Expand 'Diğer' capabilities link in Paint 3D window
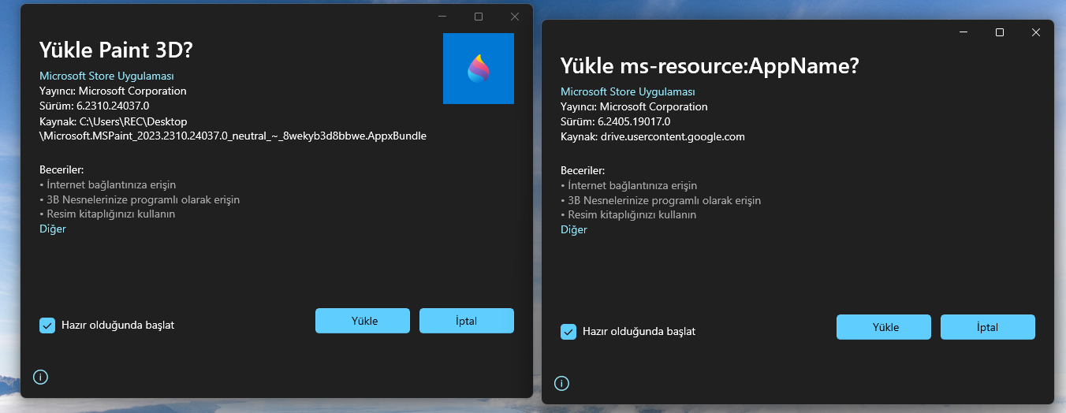The image size is (1066, 413). point(53,229)
